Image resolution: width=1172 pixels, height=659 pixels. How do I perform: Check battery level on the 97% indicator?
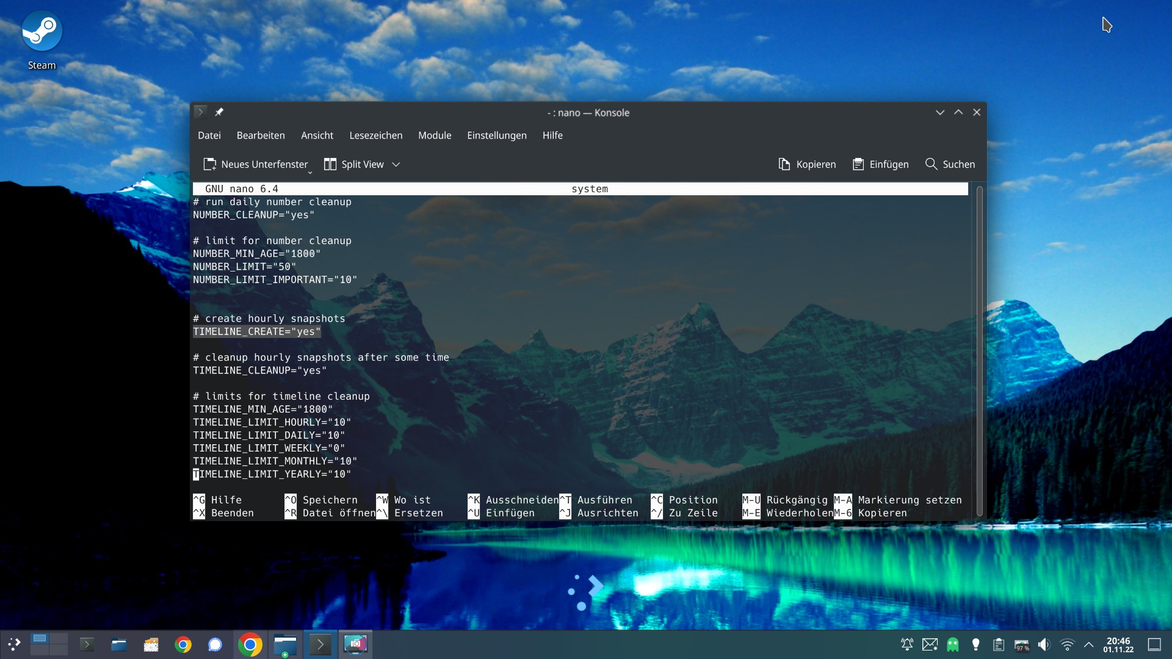coord(1021,644)
